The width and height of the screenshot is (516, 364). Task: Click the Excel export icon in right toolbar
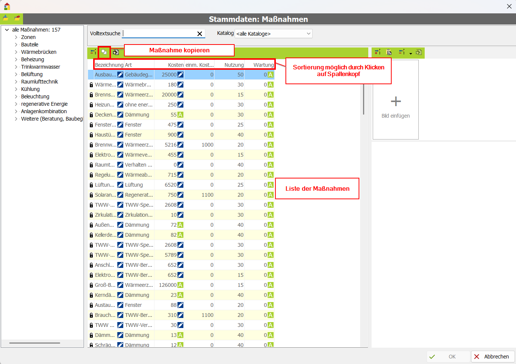click(419, 52)
